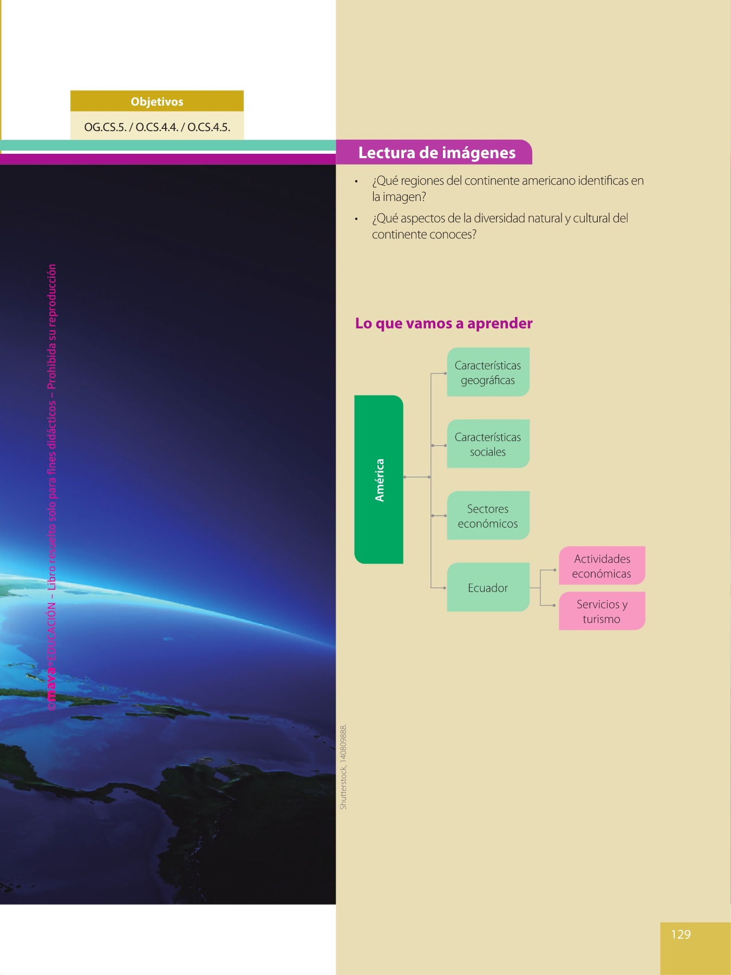
Task: Select the pink Actividades económicas box
Action: tap(602, 566)
